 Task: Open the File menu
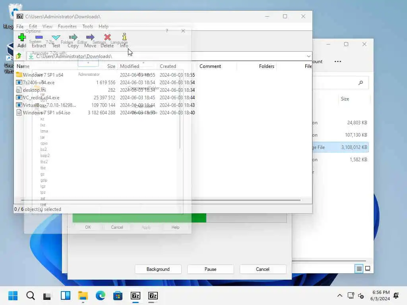pos(20,27)
